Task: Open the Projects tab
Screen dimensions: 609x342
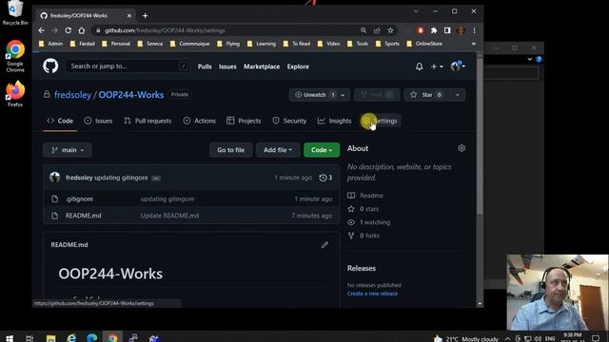Action: (x=244, y=121)
